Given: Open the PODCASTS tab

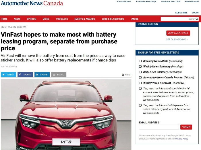Looking at the screenshot, I should click(x=62, y=19).
